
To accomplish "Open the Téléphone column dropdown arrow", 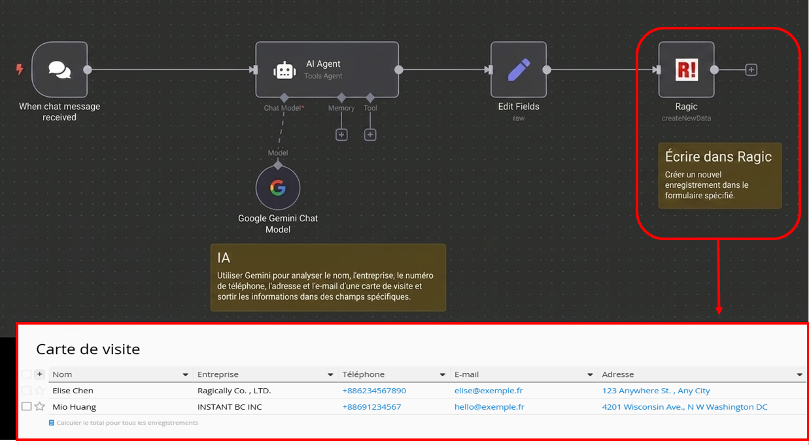I will click(x=443, y=375).
